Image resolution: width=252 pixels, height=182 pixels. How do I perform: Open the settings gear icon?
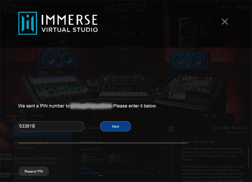coord(171,129)
